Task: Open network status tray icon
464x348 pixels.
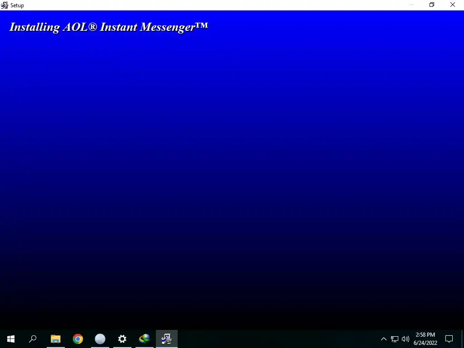Action: pos(395,339)
